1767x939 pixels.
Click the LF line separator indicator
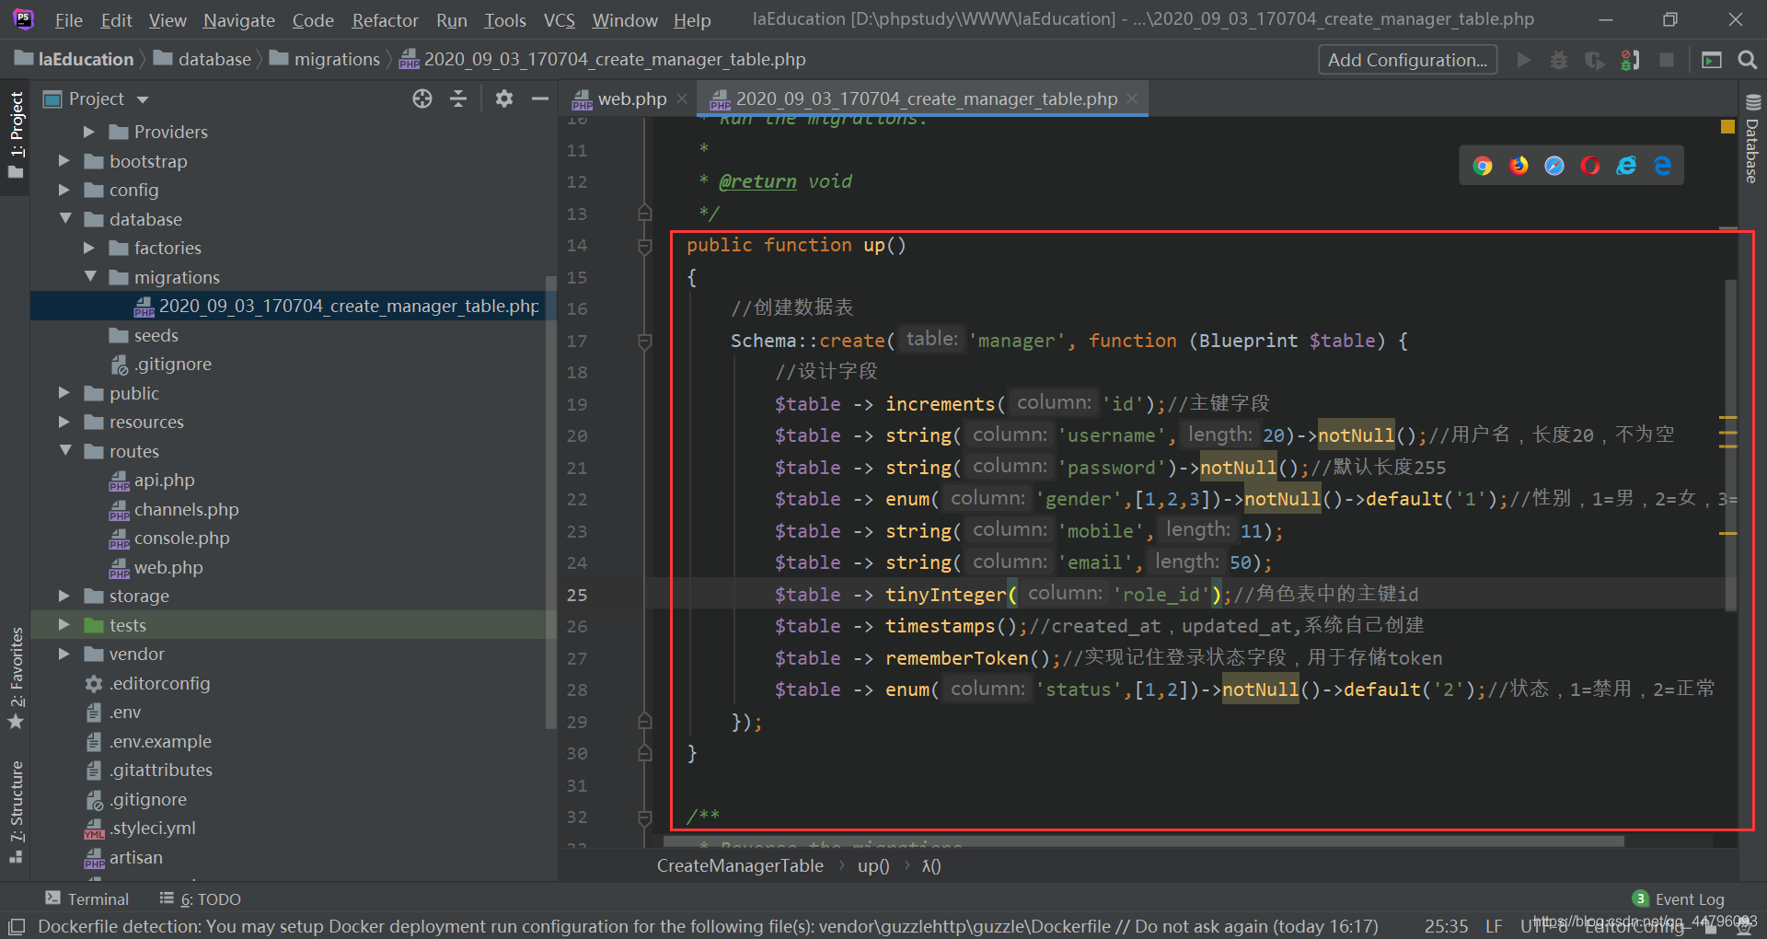pyautogui.click(x=1494, y=926)
